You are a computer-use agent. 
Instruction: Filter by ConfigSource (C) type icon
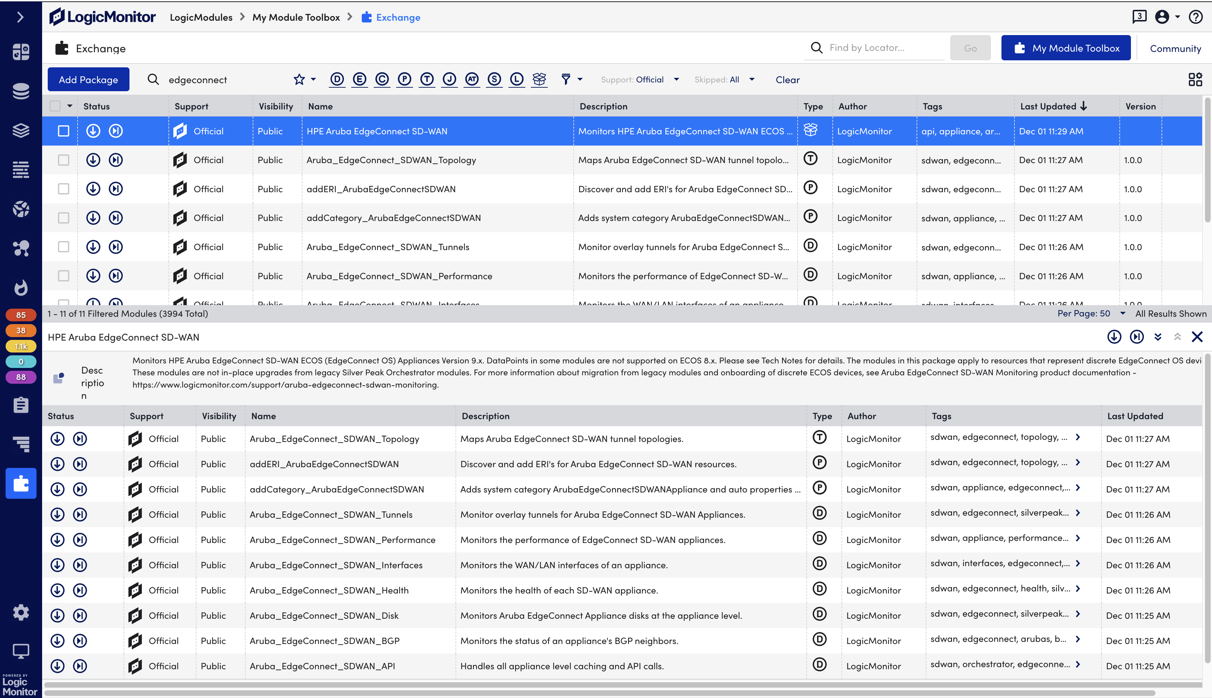(x=382, y=79)
